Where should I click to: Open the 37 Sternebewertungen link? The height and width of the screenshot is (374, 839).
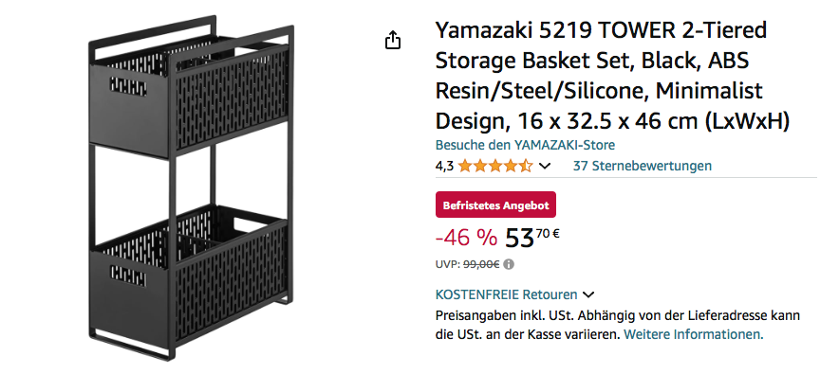click(643, 166)
